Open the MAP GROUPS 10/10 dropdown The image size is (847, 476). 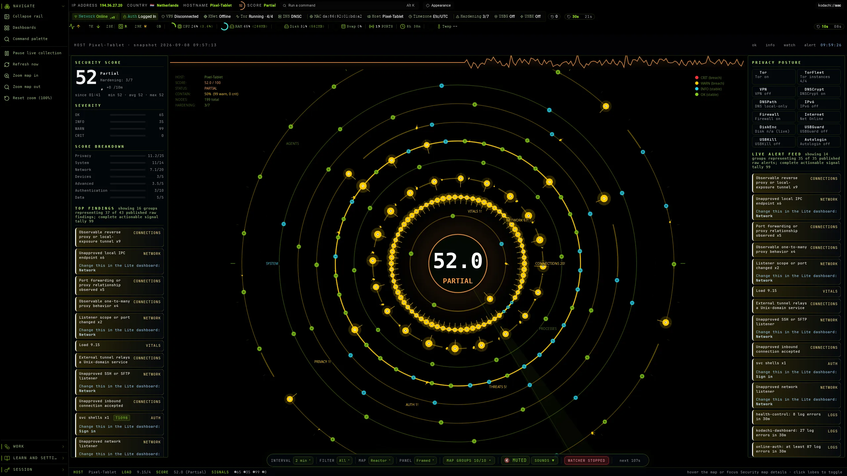468,460
